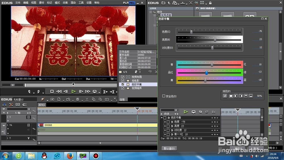
Task: Toggle the ripple mode icon in the timeline
Action: [x=11, y=105]
